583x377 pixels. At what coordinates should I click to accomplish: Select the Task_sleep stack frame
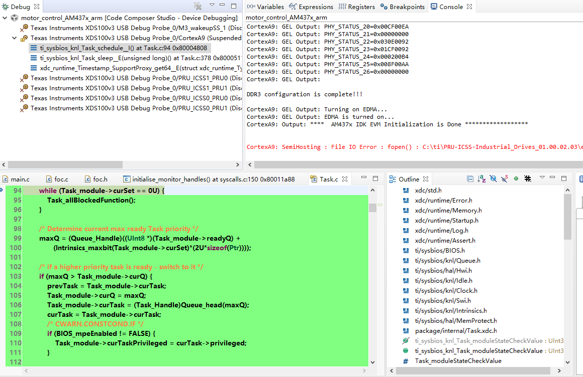click(x=136, y=58)
